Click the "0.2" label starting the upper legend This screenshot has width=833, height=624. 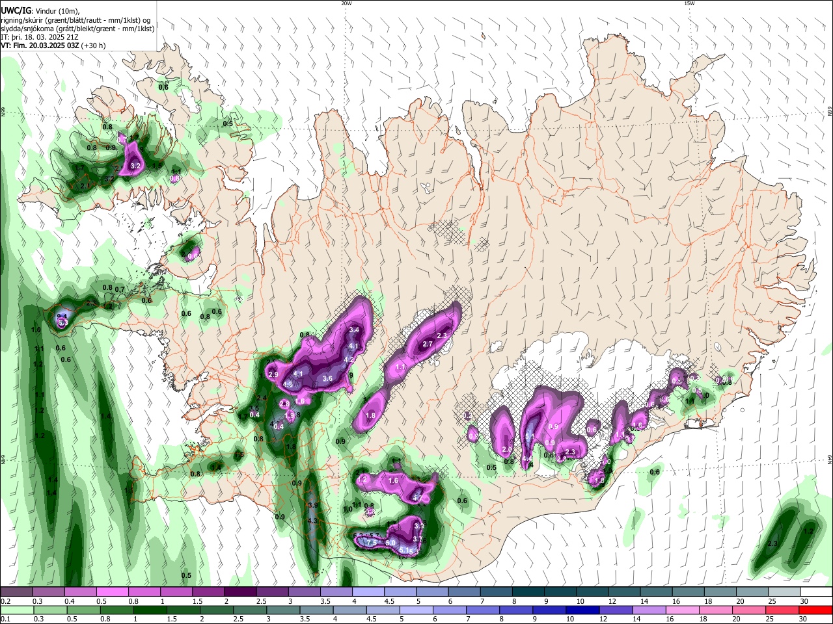click(x=5, y=601)
